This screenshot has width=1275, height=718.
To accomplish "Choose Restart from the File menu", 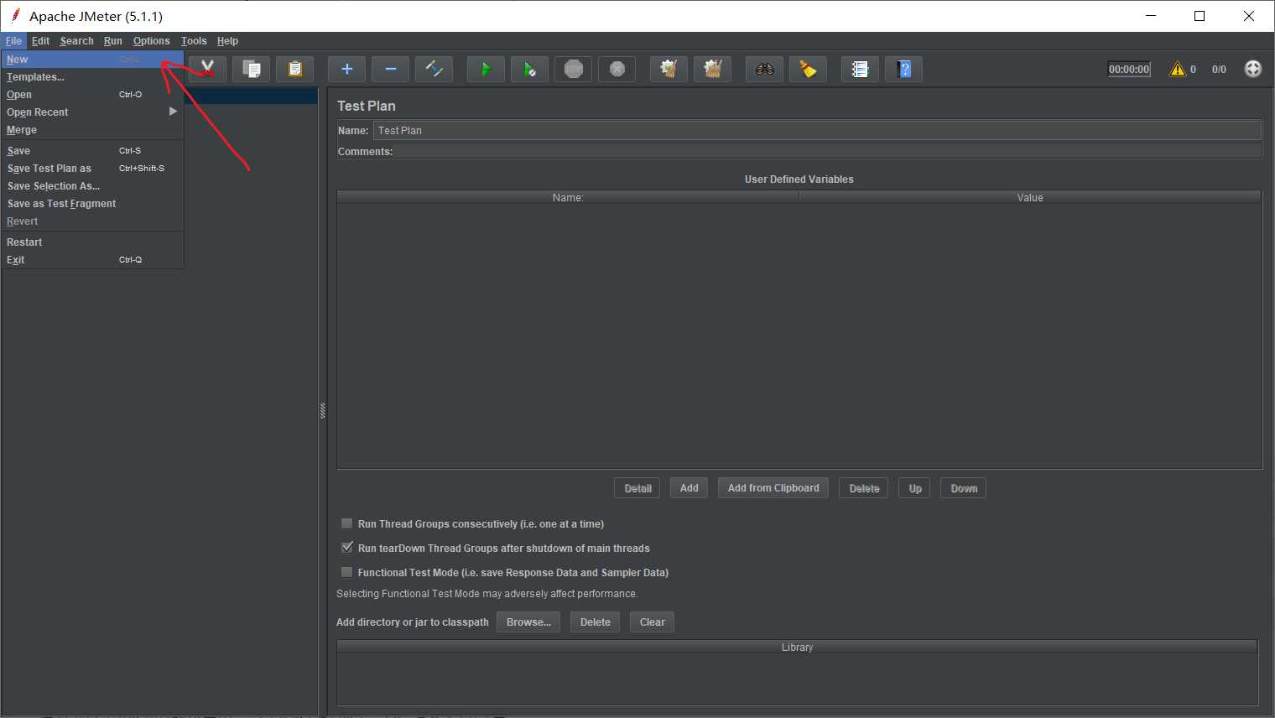I will coord(92,242).
